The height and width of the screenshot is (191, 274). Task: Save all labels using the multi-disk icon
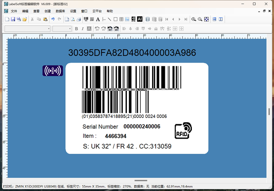(x=19, y=19)
